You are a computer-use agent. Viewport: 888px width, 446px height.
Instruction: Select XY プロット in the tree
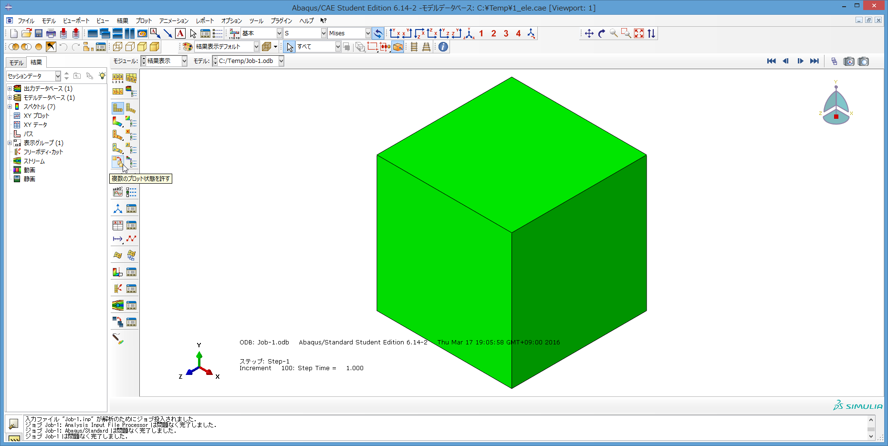pyautogui.click(x=36, y=116)
